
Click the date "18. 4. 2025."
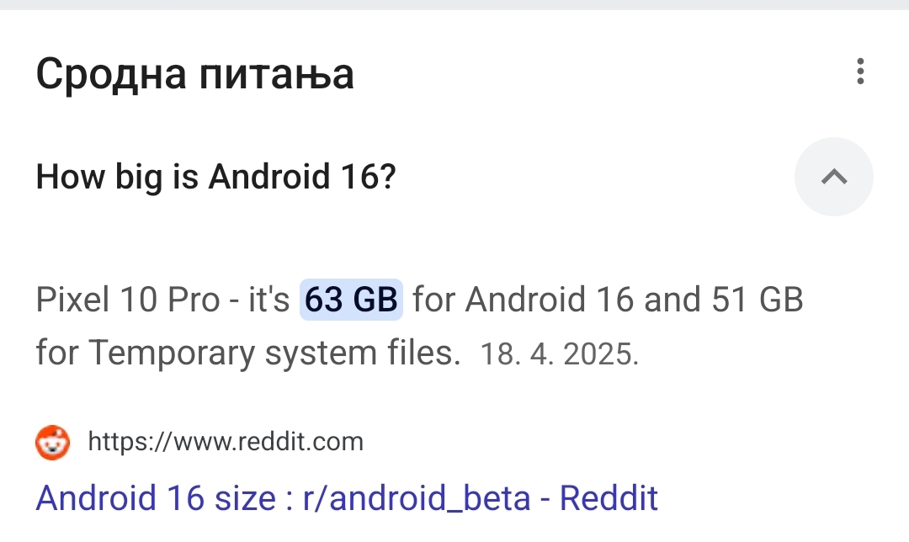pyautogui.click(x=560, y=354)
